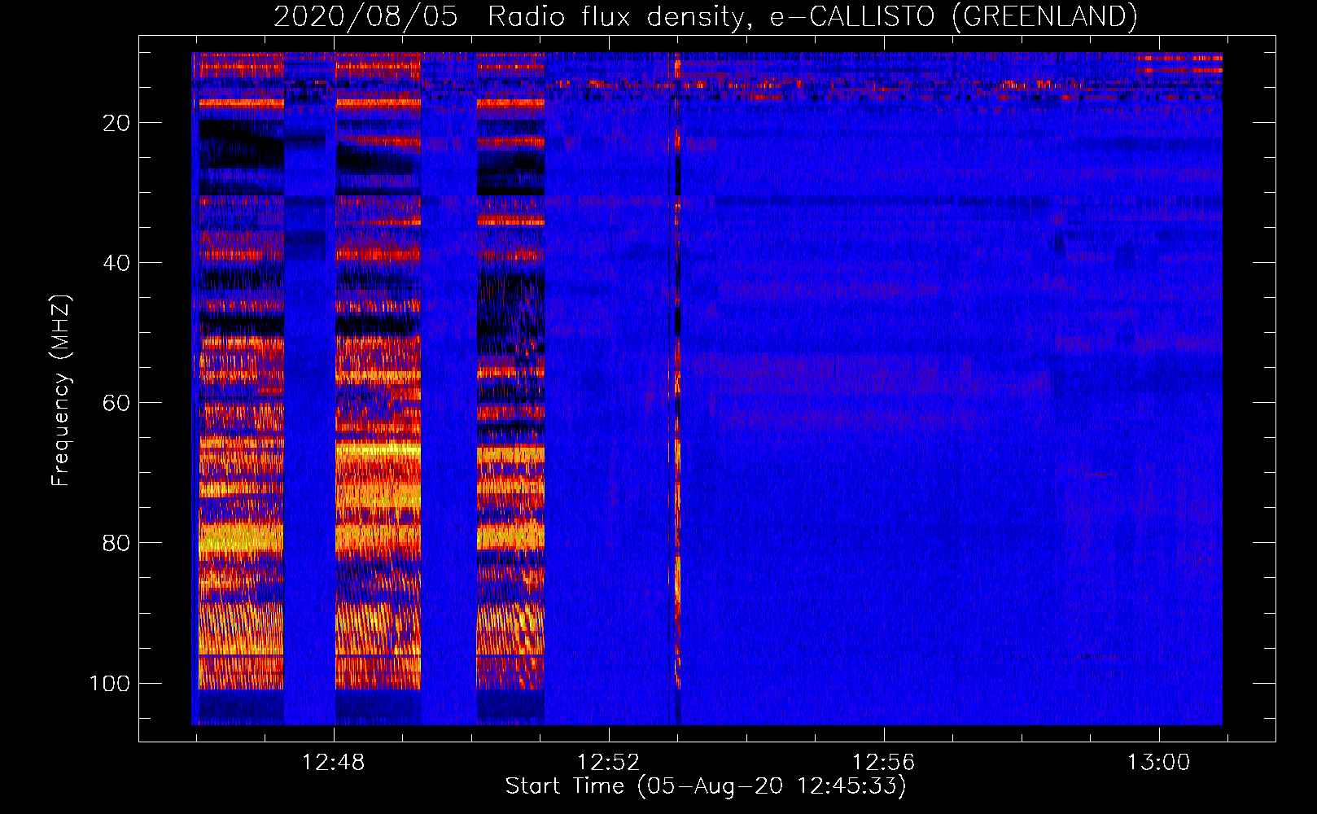Image resolution: width=1317 pixels, height=814 pixels.
Task: Click the "Start Time (05-Aug-20 12:45:33)" label
Action: click(x=706, y=786)
